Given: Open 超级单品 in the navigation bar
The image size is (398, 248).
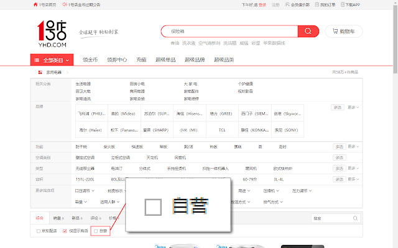Looking at the screenshot, I should 165,60.
